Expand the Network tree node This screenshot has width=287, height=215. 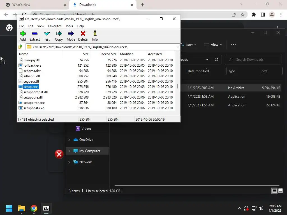69,162
